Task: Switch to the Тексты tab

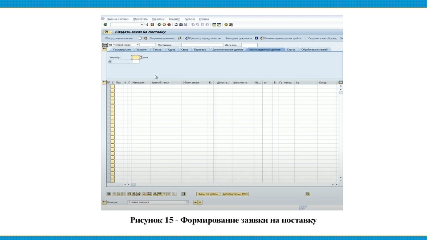Action: [157, 50]
